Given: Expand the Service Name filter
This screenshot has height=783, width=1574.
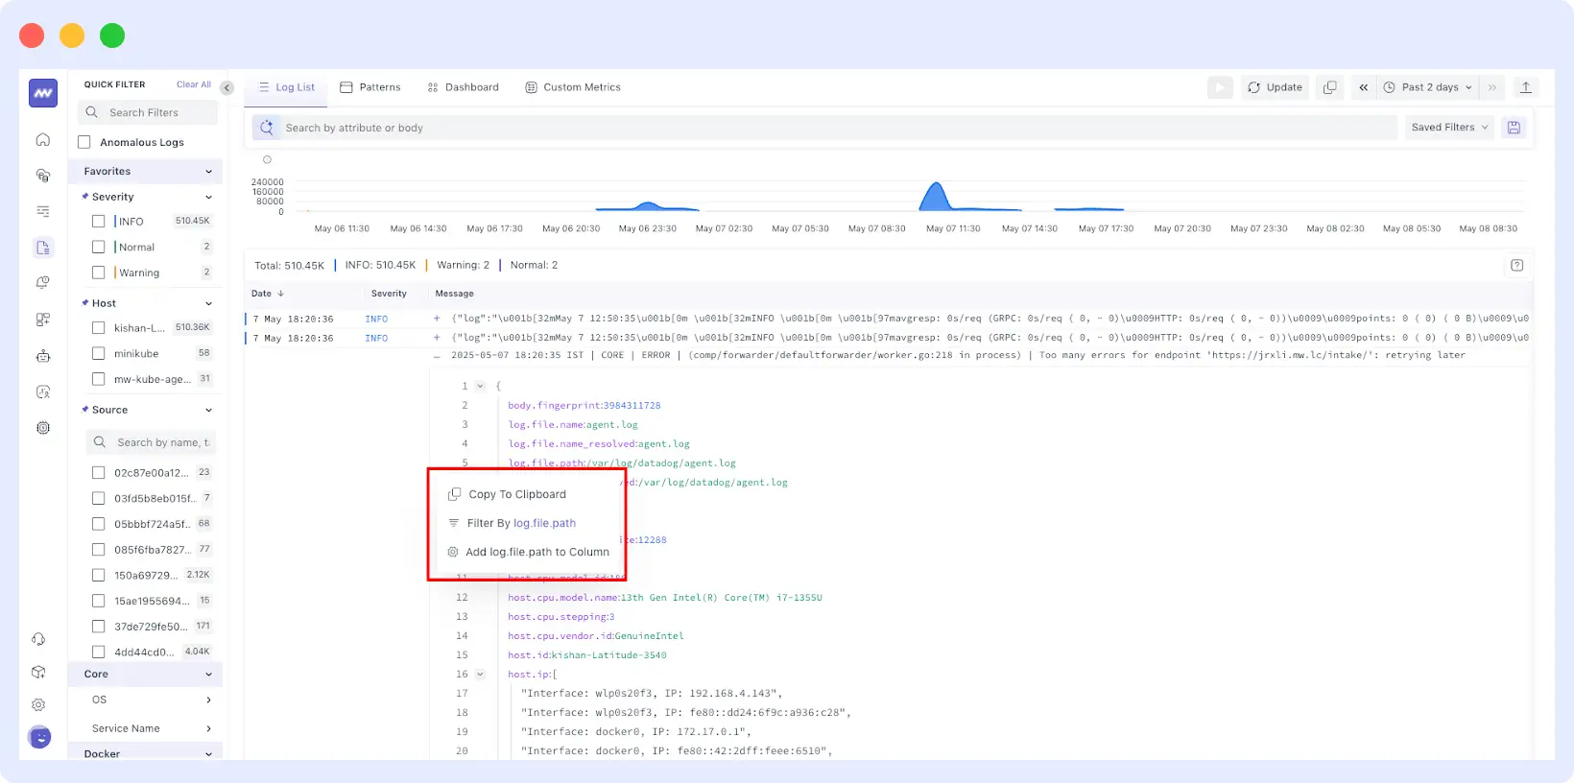Looking at the screenshot, I should (208, 729).
